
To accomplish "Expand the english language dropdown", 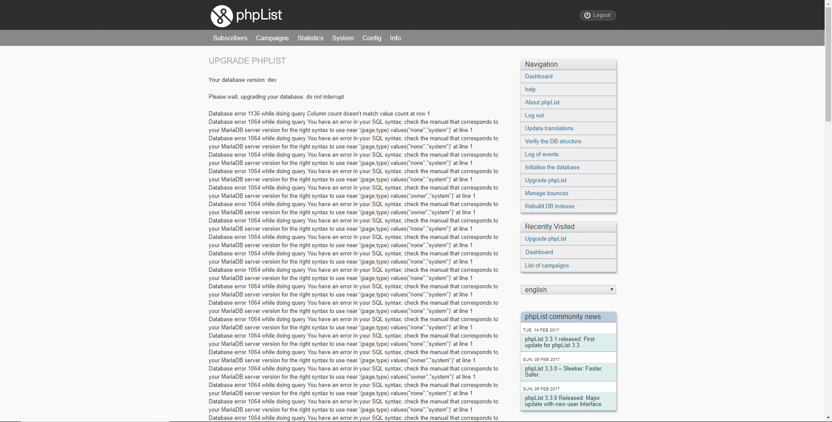I will tap(568, 290).
